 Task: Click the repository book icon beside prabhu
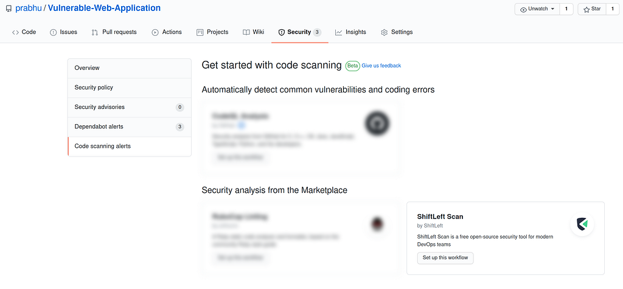tap(8, 9)
